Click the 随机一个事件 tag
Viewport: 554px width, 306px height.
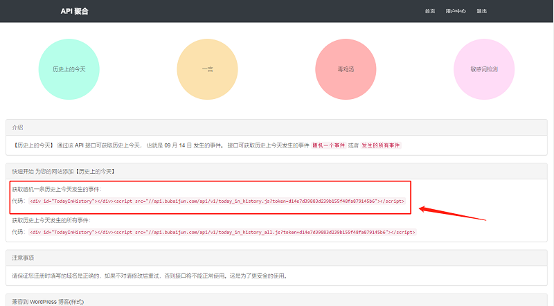tap(328, 145)
